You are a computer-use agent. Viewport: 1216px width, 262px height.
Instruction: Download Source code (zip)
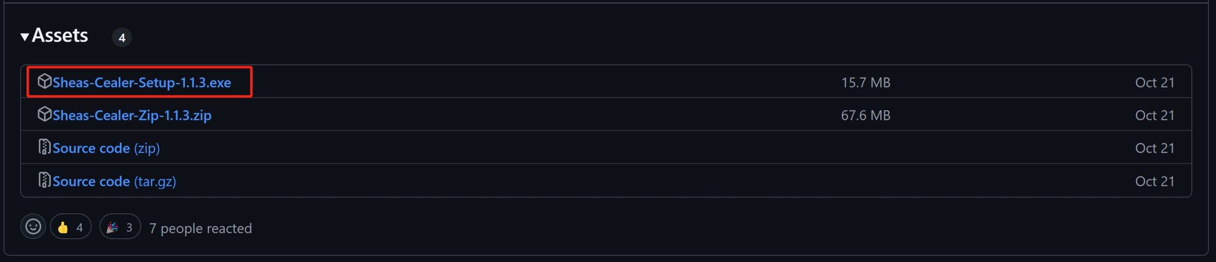[x=106, y=148]
